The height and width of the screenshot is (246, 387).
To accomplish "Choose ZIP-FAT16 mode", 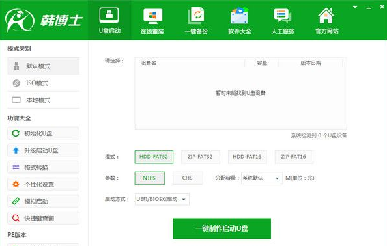I will (x=294, y=157).
